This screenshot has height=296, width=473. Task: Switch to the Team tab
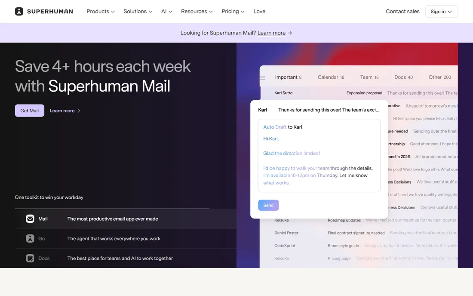[x=369, y=77]
